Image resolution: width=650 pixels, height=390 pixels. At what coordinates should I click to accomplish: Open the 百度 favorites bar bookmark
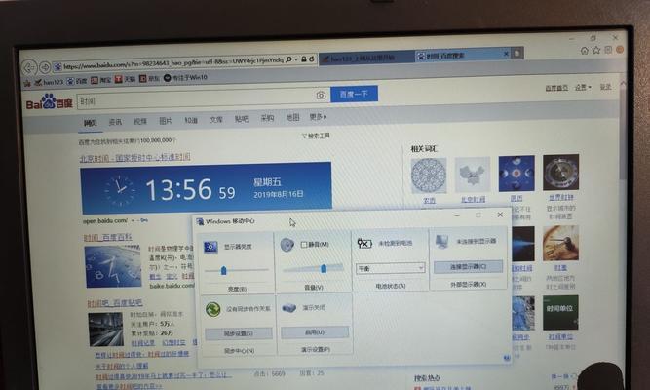click(x=77, y=81)
